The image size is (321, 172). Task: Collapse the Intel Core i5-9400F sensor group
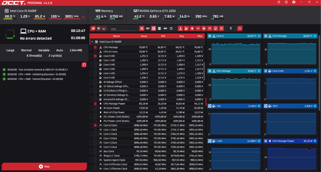pos(92,42)
